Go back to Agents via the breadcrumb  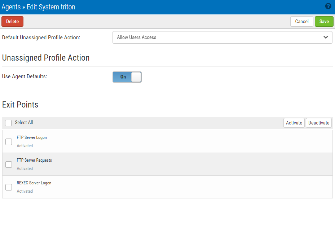tap(11, 7)
